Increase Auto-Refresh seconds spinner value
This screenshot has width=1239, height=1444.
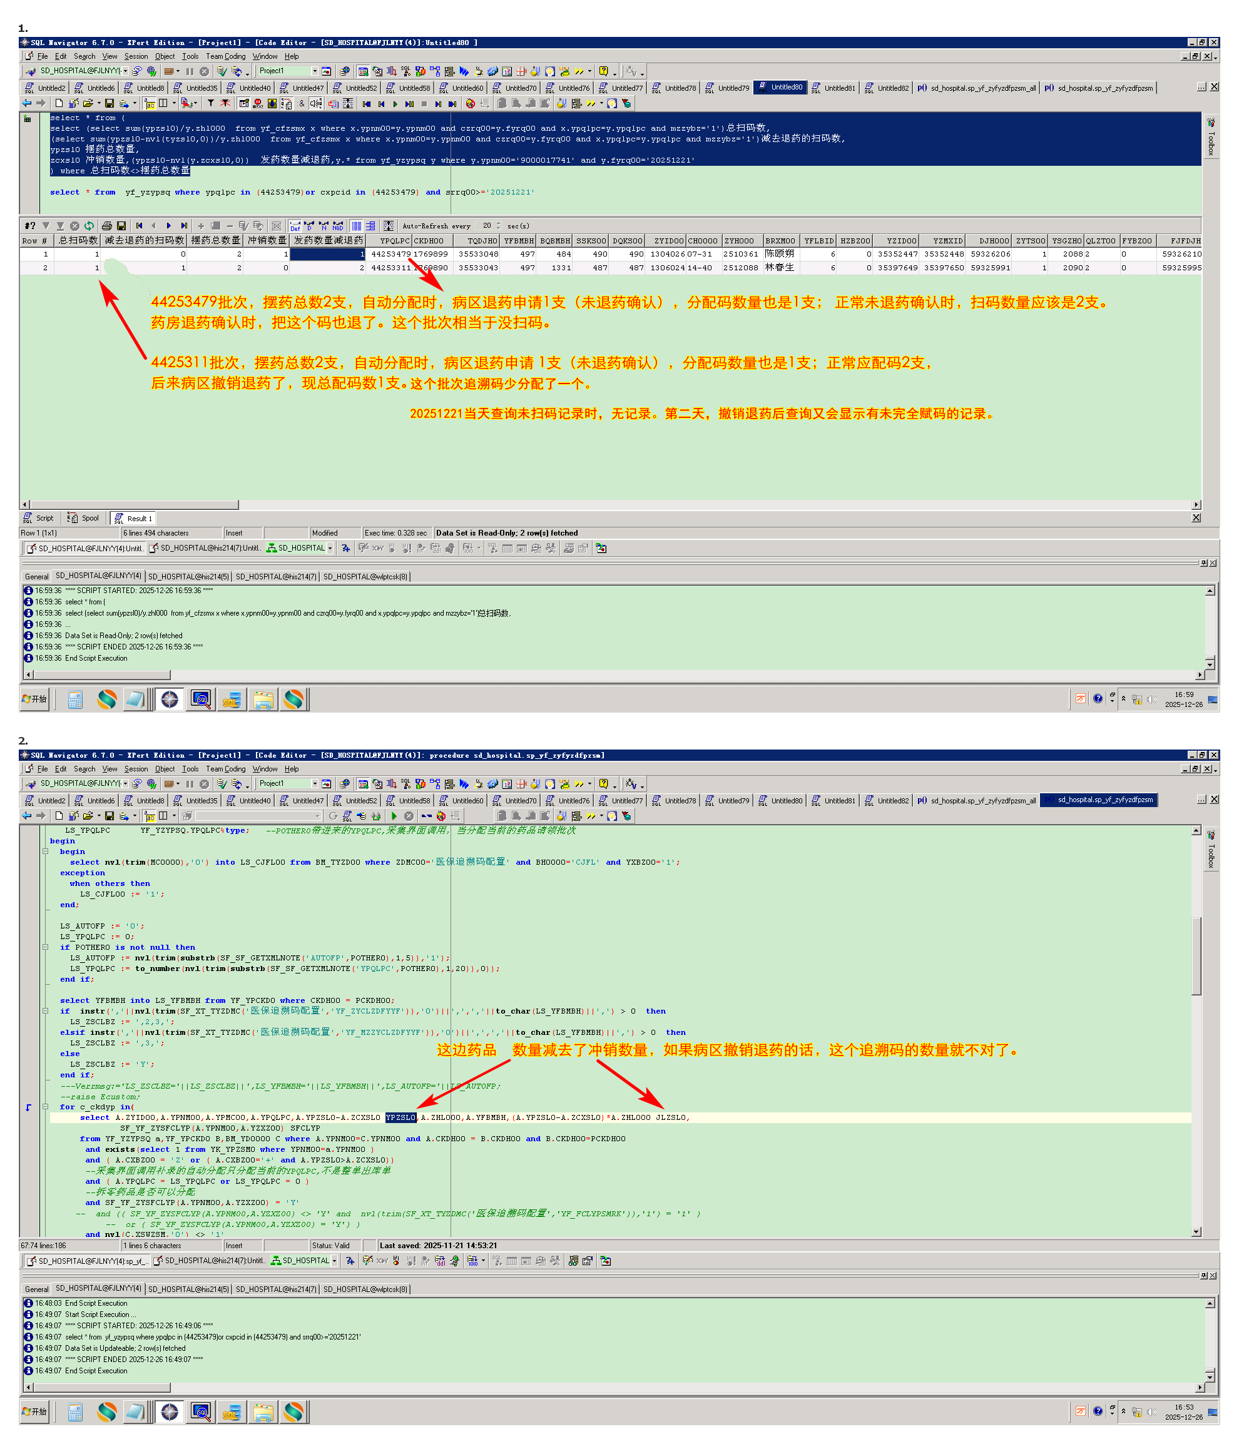point(498,224)
